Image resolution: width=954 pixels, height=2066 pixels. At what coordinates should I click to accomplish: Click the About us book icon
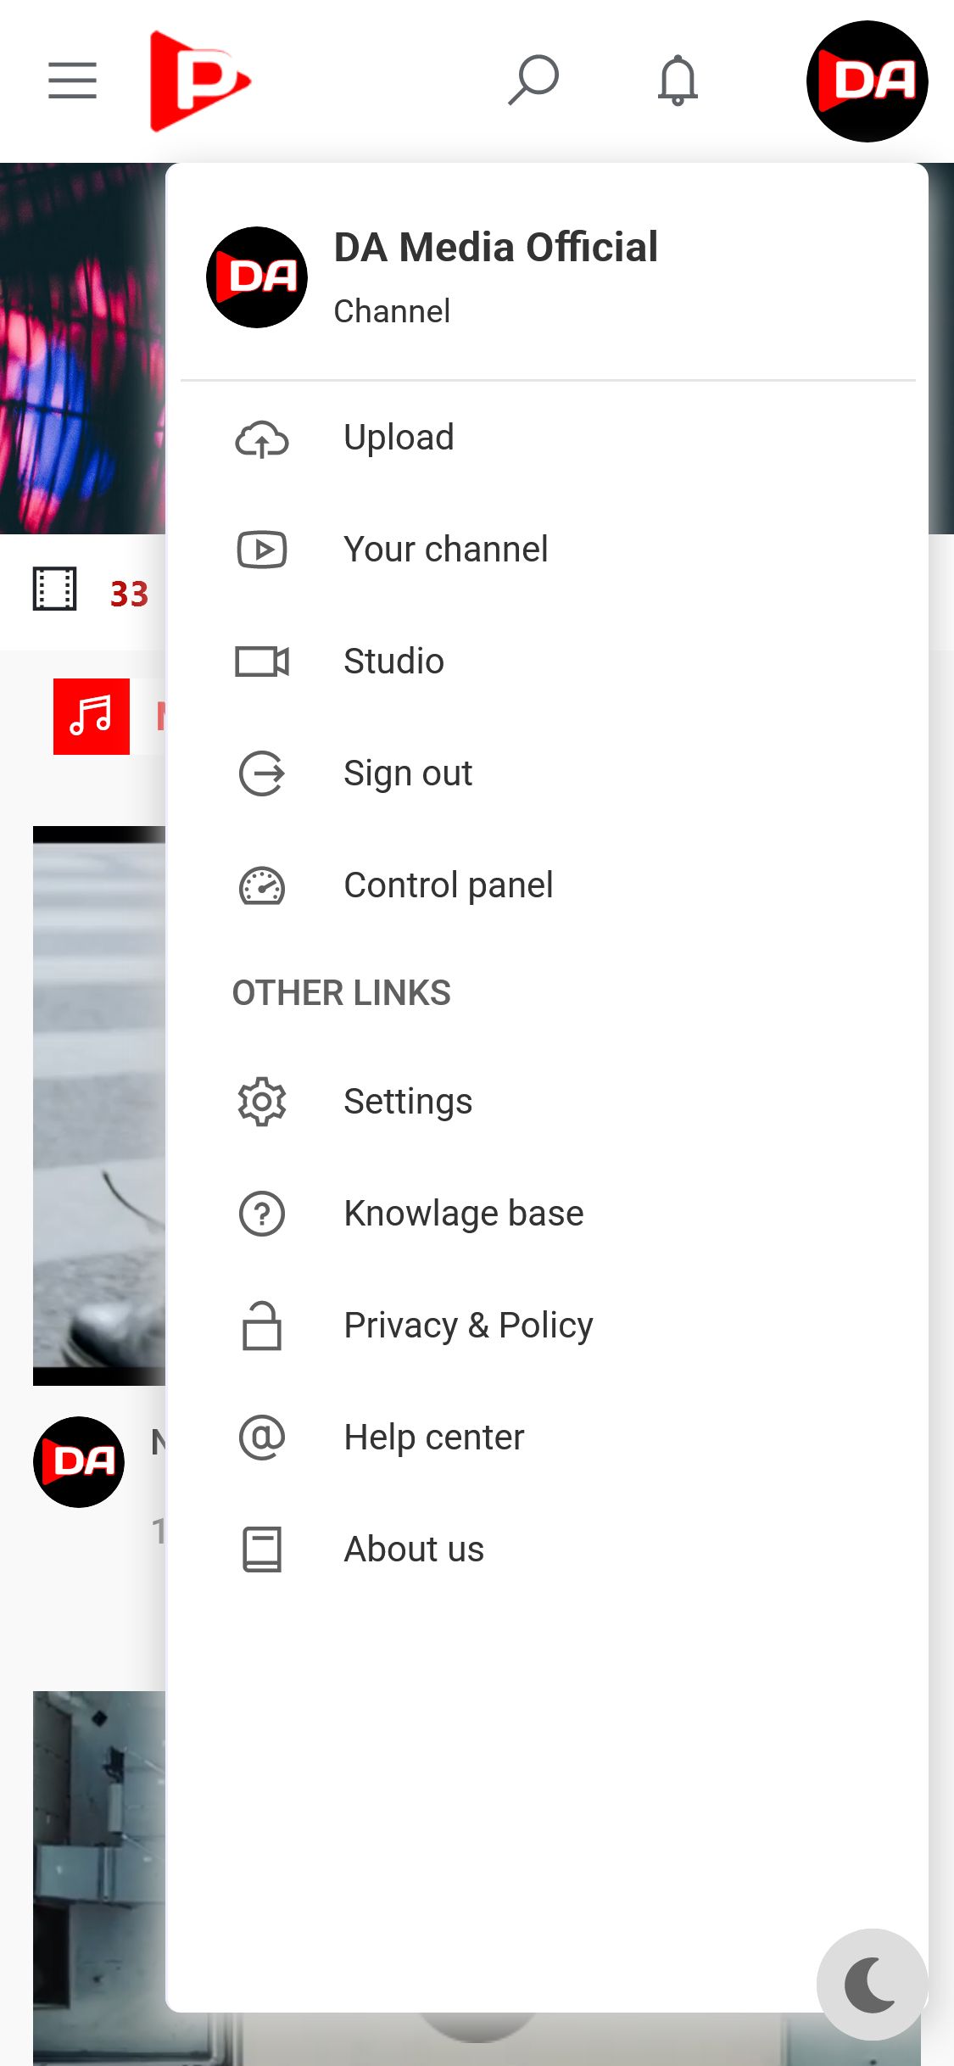click(262, 1549)
